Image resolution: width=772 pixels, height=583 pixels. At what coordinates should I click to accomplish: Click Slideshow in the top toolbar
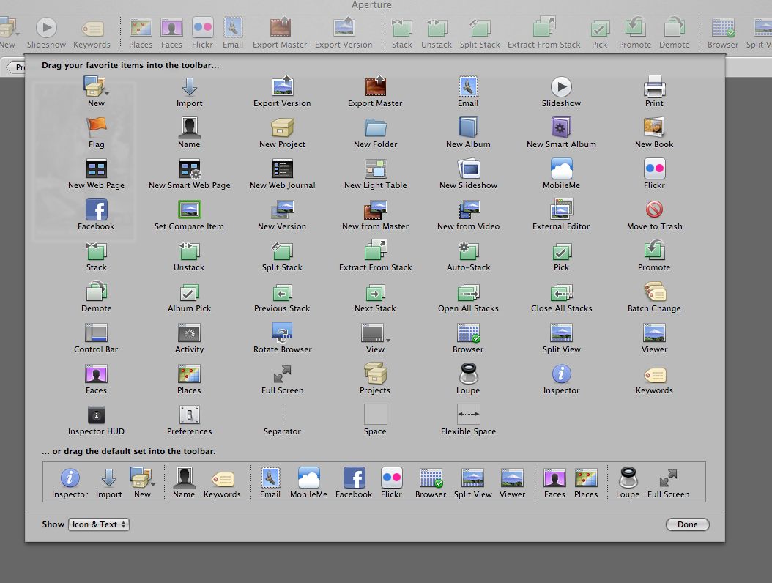point(46,33)
